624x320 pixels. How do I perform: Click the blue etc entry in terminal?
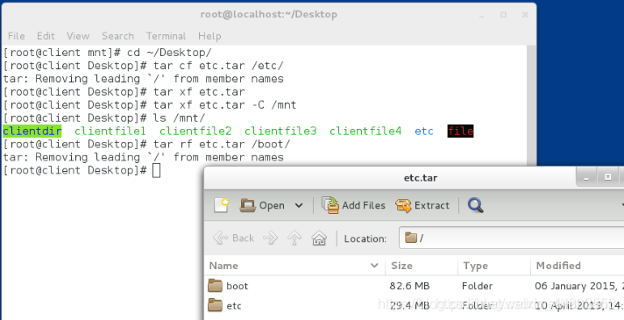tap(424, 131)
